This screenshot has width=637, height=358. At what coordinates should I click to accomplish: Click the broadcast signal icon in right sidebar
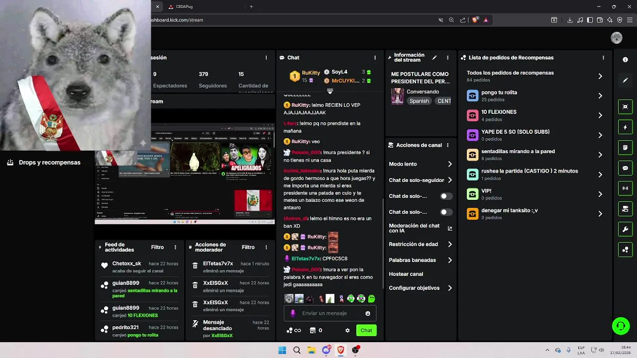pos(625,188)
